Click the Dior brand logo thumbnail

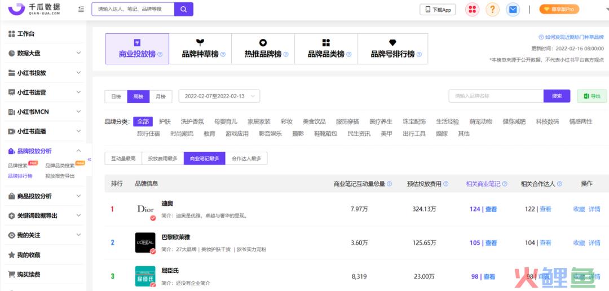(x=145, y=209)
